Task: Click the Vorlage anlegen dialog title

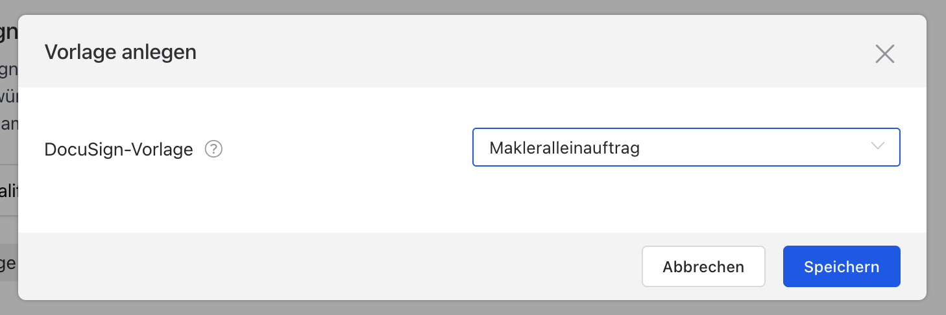Action: pos(120,52)
